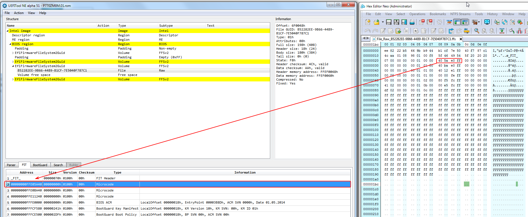Select the ME region tree row
Viewport: 528px width, 217px height.
coord(138,40)
